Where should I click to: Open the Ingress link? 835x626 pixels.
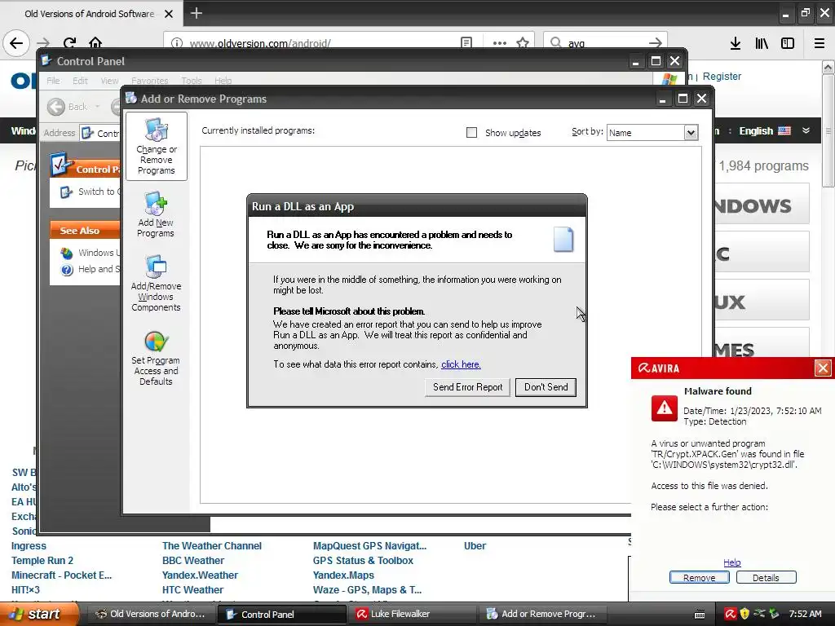pos(29,545)
